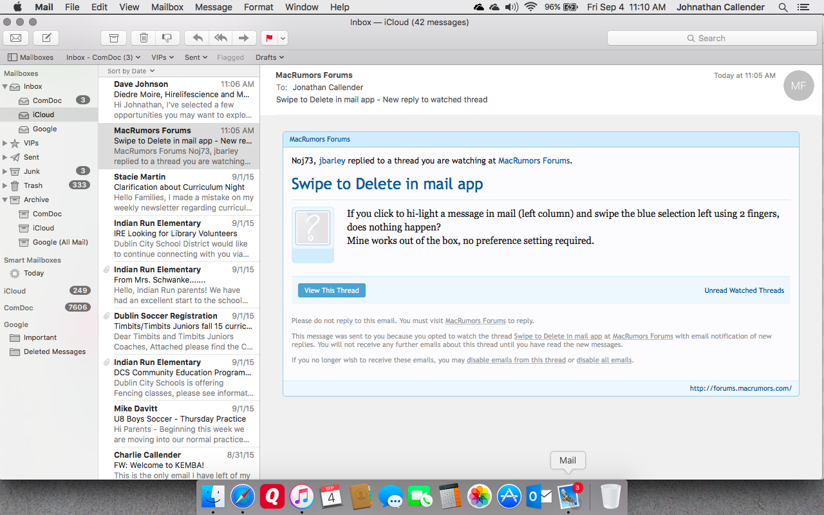Open the Trash in the Dock
Image resolution: width=824 pixels, height=515 pixels.
610,496
